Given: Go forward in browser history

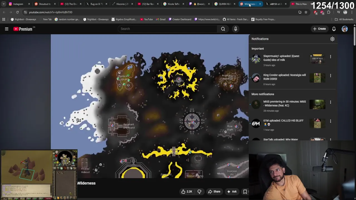Looking at the screenshot, I should tap(11, 12).
